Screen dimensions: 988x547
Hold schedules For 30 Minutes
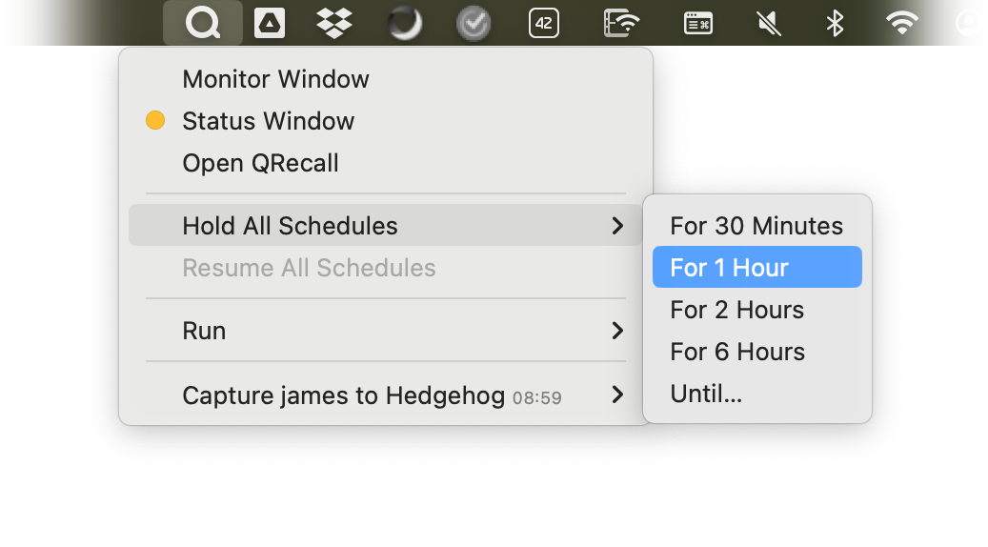pyautogui.click(x=756, y=226)
